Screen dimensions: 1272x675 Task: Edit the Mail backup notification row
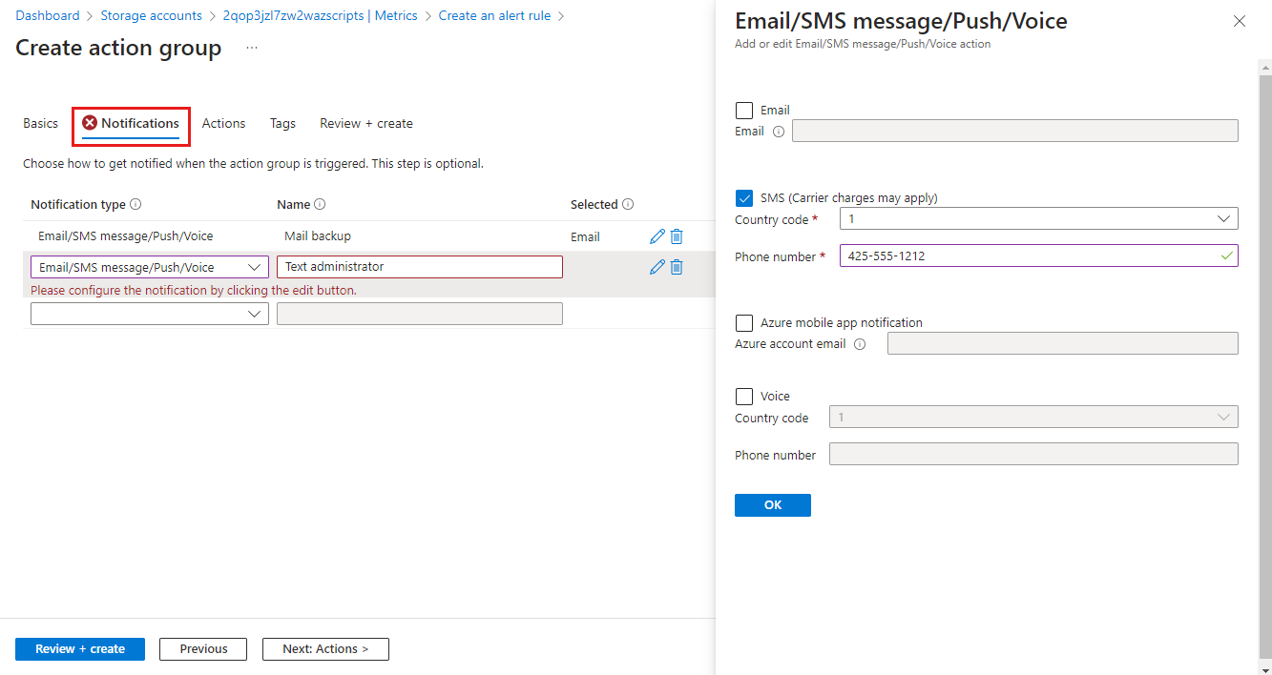(x=657, y=236)
